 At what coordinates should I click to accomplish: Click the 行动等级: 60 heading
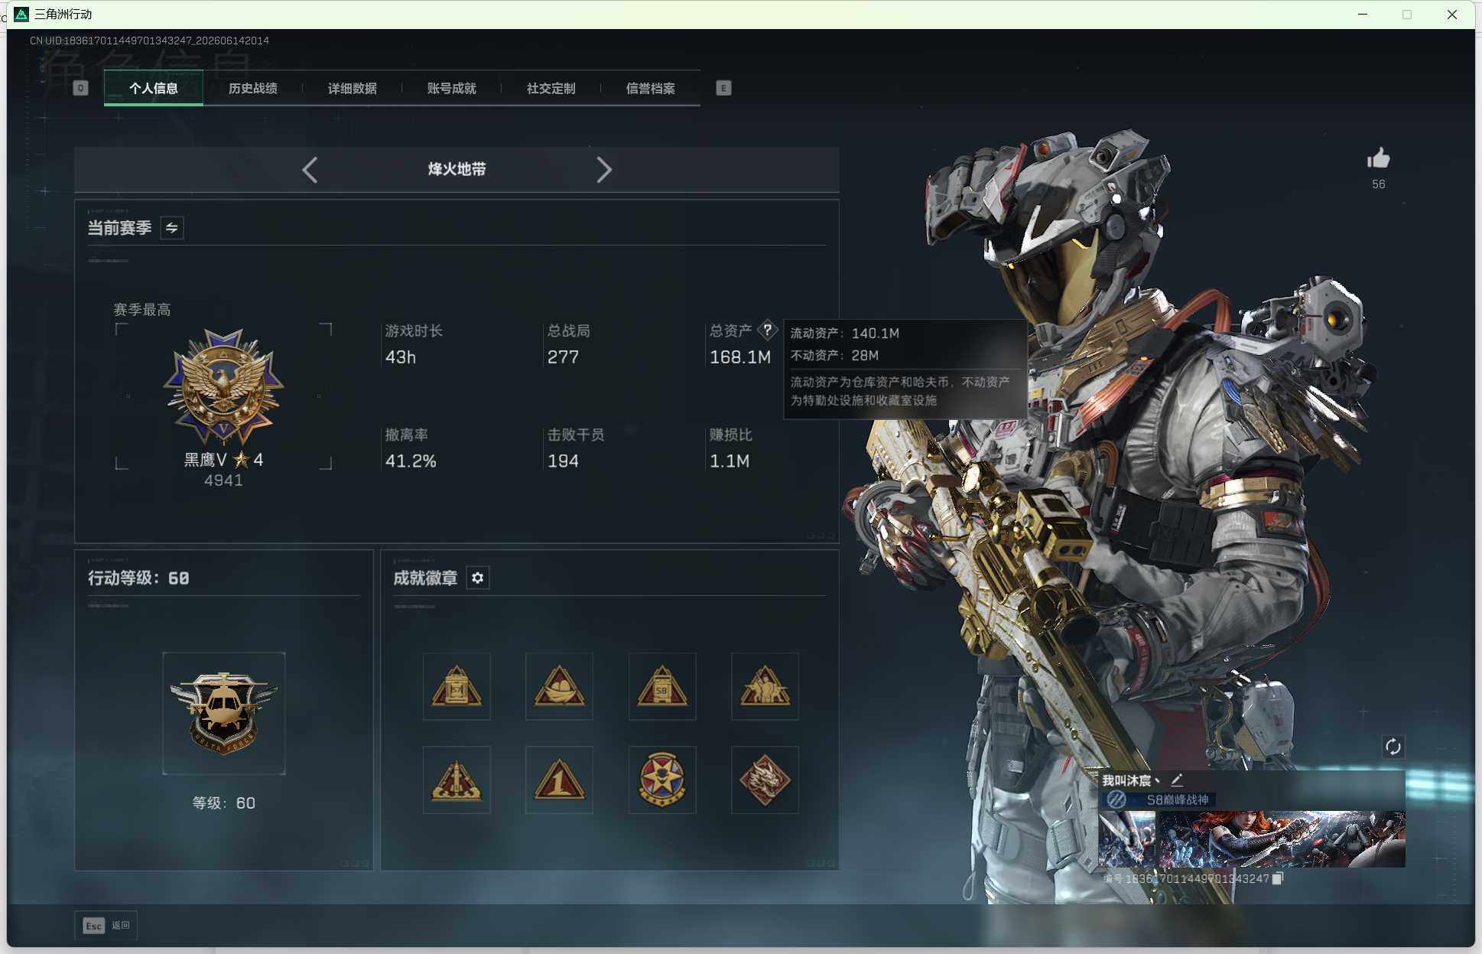138,578
